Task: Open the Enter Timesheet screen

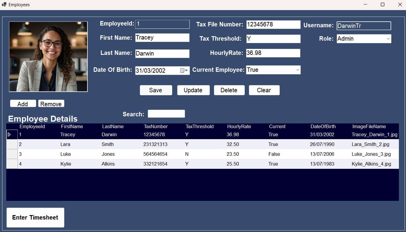Action: pos(35,217)
